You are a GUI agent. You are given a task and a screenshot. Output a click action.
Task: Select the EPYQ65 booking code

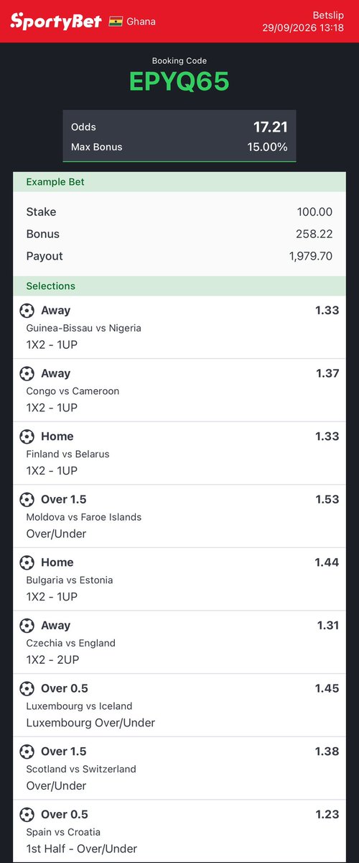click(179, 82)
